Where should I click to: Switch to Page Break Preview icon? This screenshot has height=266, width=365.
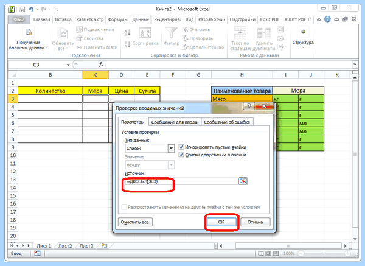tap(276, 253)
